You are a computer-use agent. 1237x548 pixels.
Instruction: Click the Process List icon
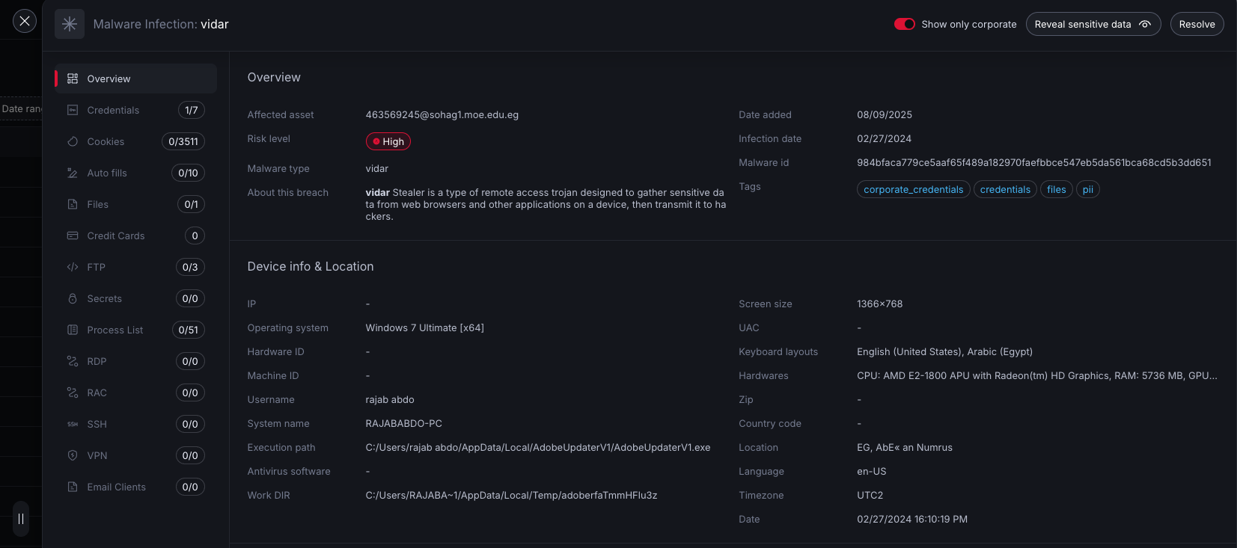coord(73,330)
